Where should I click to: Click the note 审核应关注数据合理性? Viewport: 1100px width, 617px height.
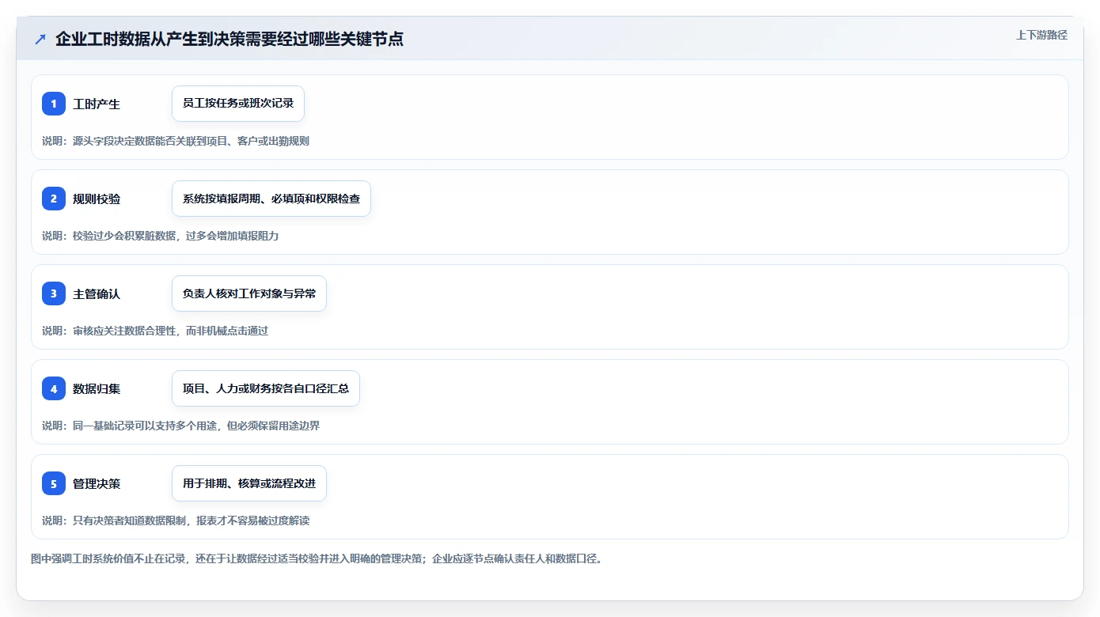click(x=155, y=331)
